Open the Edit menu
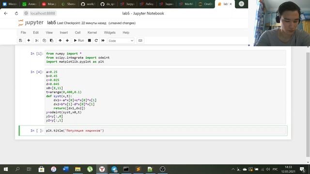 36,32
